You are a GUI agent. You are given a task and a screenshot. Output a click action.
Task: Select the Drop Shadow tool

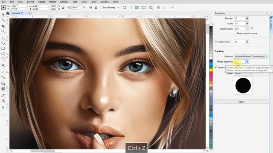(3, 84)
